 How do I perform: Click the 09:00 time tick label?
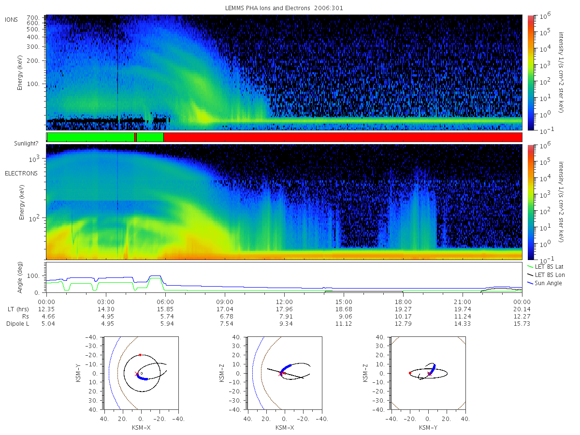click(225, 302)
